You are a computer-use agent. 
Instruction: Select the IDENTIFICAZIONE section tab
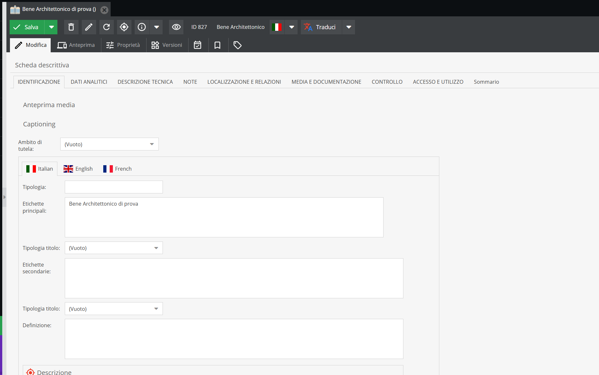click(x=39, y=82)
